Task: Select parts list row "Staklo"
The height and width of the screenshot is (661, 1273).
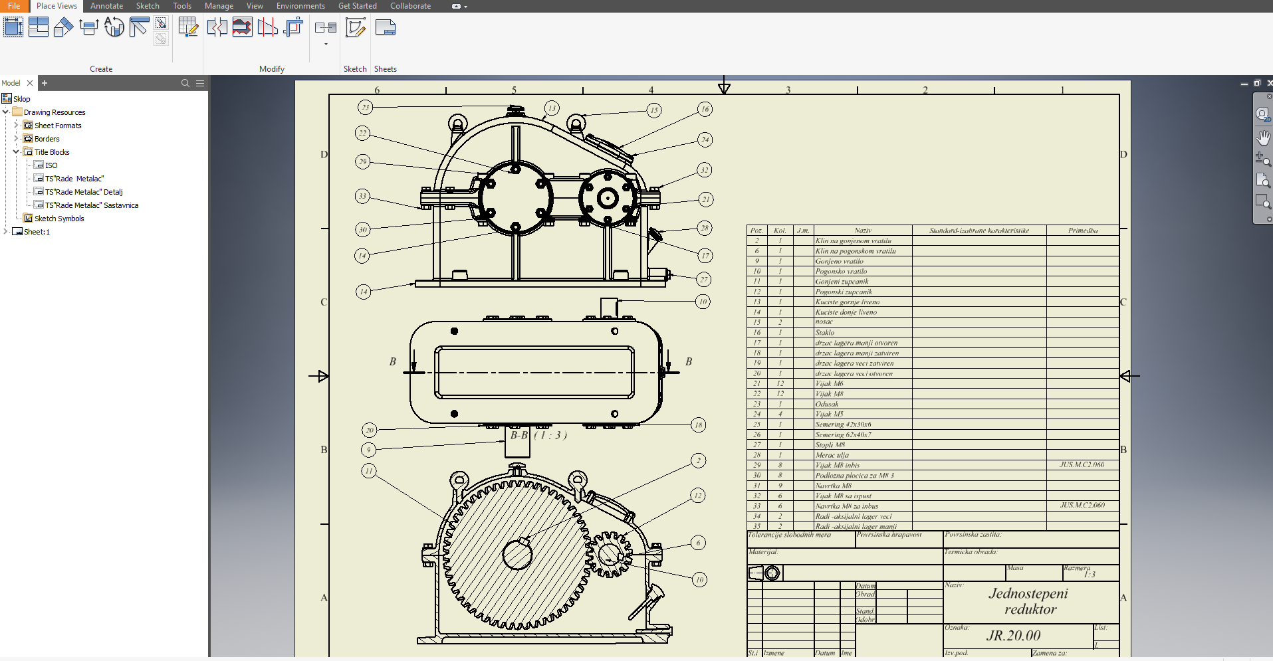Action: (933, 333)
